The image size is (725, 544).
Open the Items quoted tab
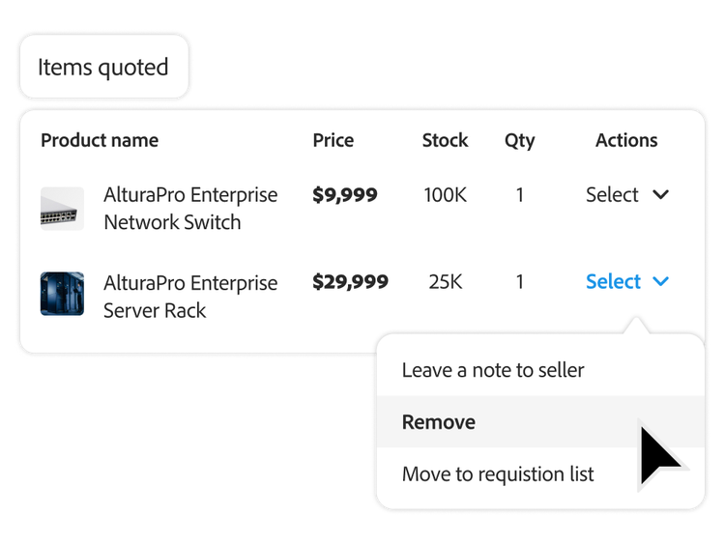(x=102, y=68)
